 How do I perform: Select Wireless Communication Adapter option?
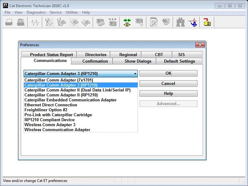(81, 130)
